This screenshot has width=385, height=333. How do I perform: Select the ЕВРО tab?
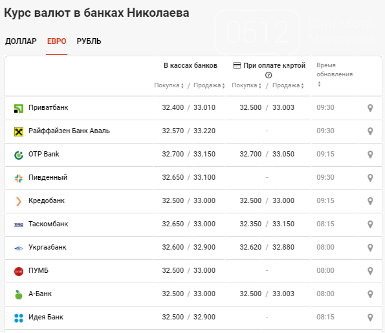coord(56,41)
